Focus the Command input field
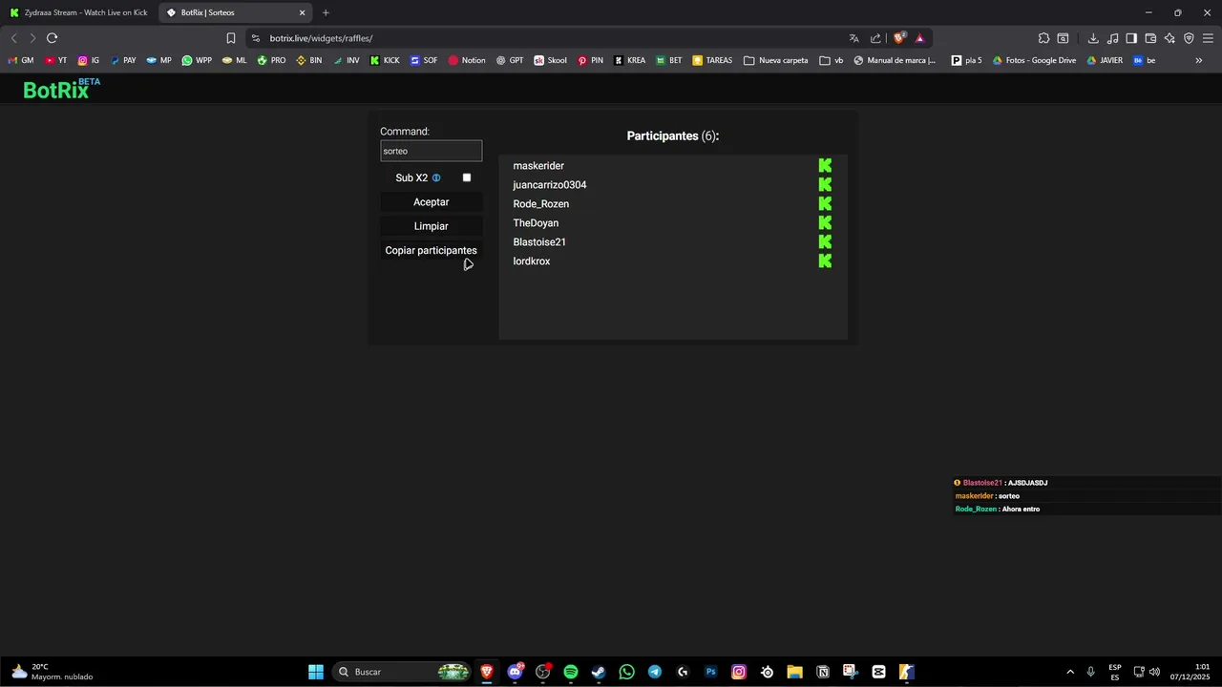Screen dimensions: 1222x687 coord(431,151)
